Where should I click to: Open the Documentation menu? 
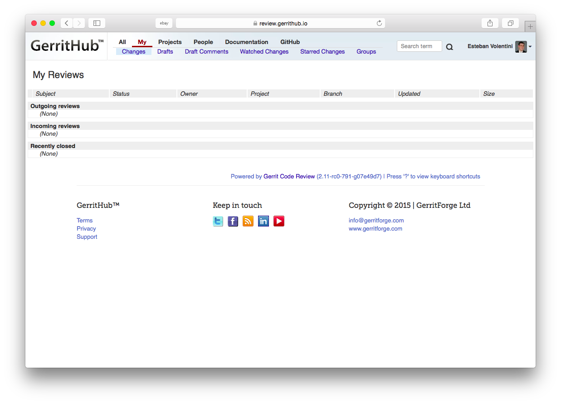(247, 42)
